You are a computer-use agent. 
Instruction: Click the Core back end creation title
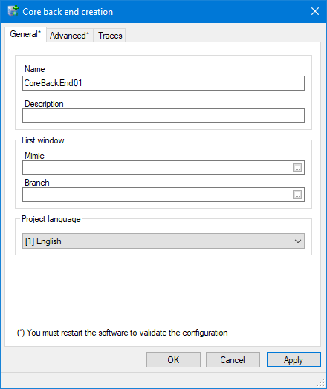[68, 12]
